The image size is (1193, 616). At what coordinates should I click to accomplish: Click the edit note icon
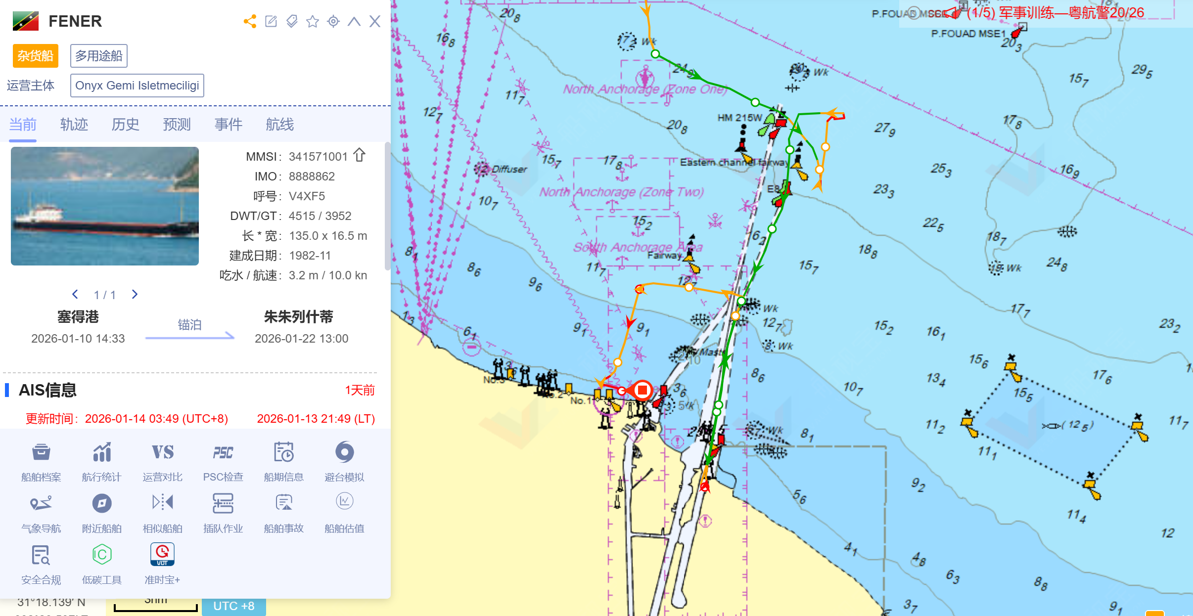click(271, 21)
